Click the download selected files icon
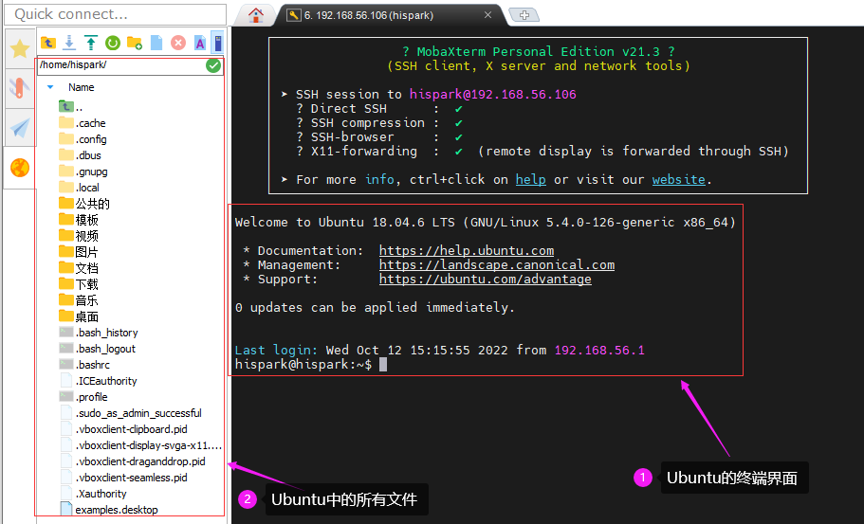 coord(69,43)
